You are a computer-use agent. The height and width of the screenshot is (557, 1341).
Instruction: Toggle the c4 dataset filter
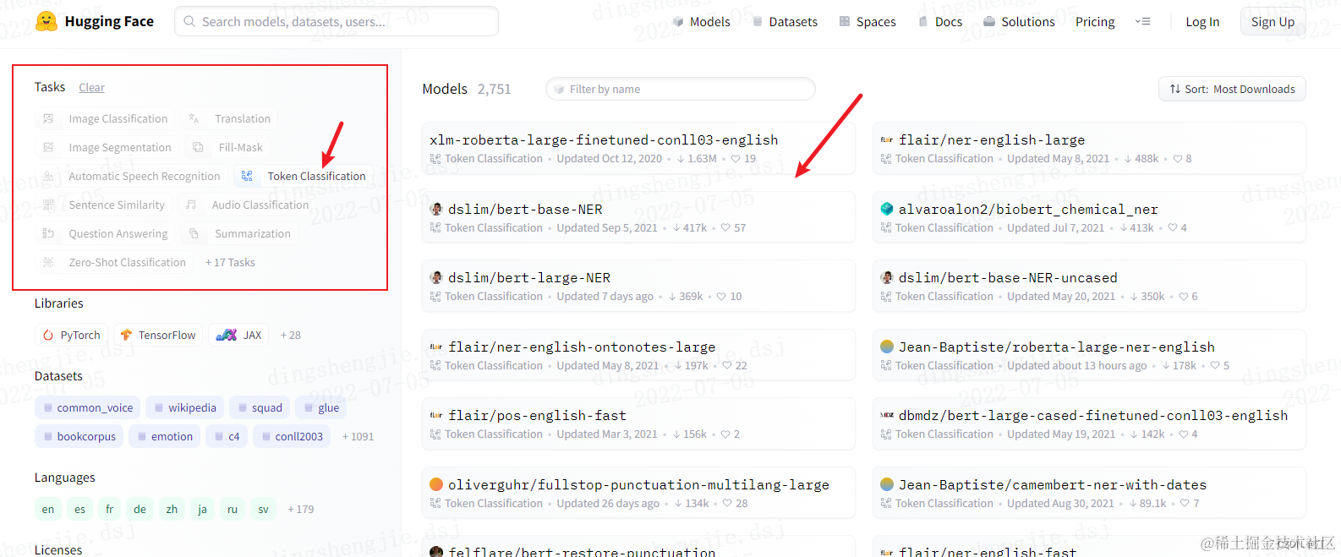coord(227,436)
